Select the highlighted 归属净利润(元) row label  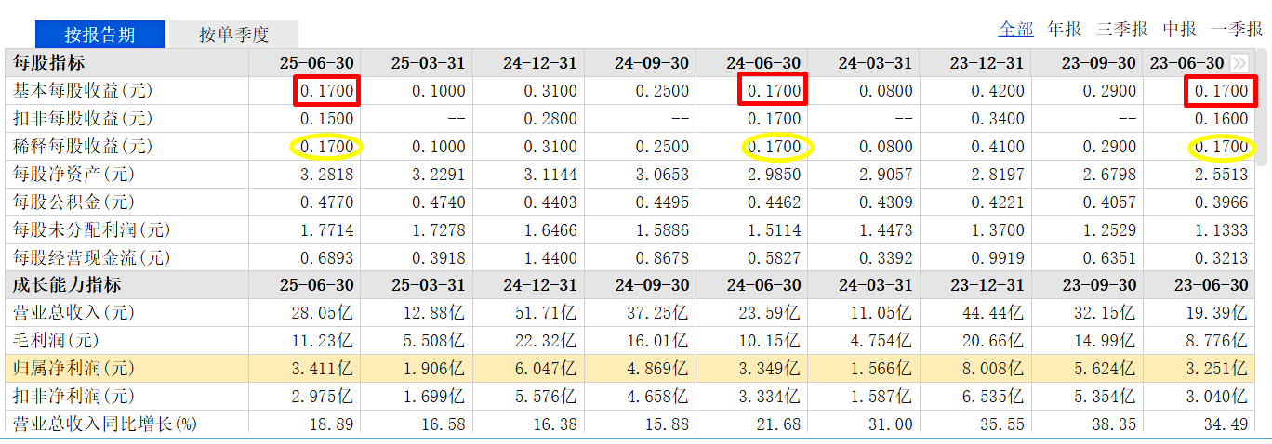coord(73,368)
